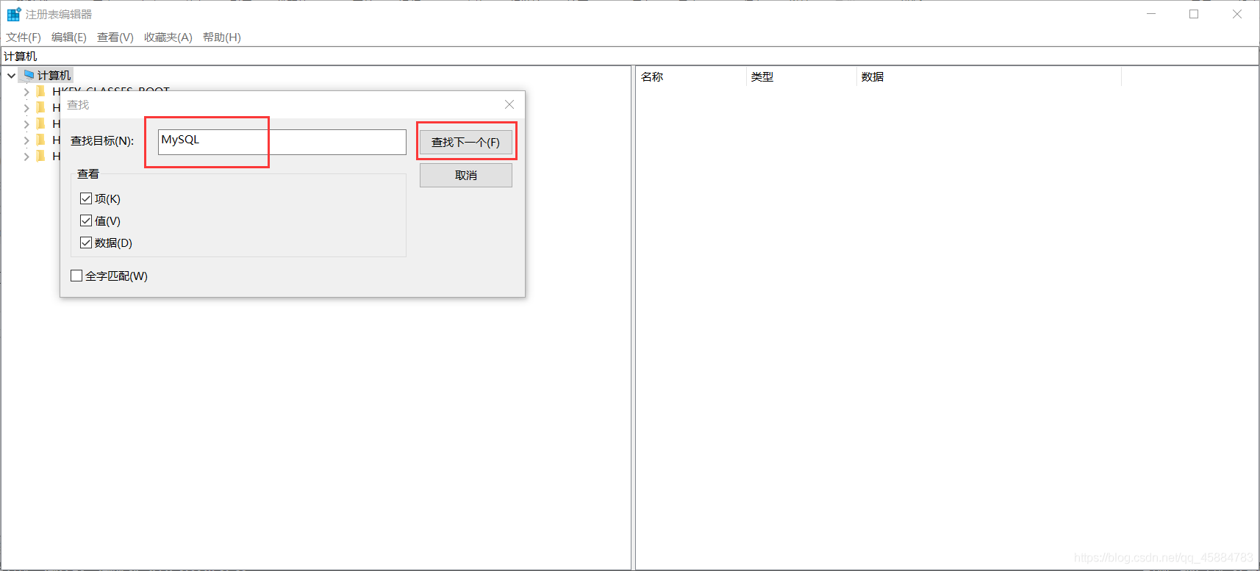Click the 查找下一个(F) button

[466, 142]
